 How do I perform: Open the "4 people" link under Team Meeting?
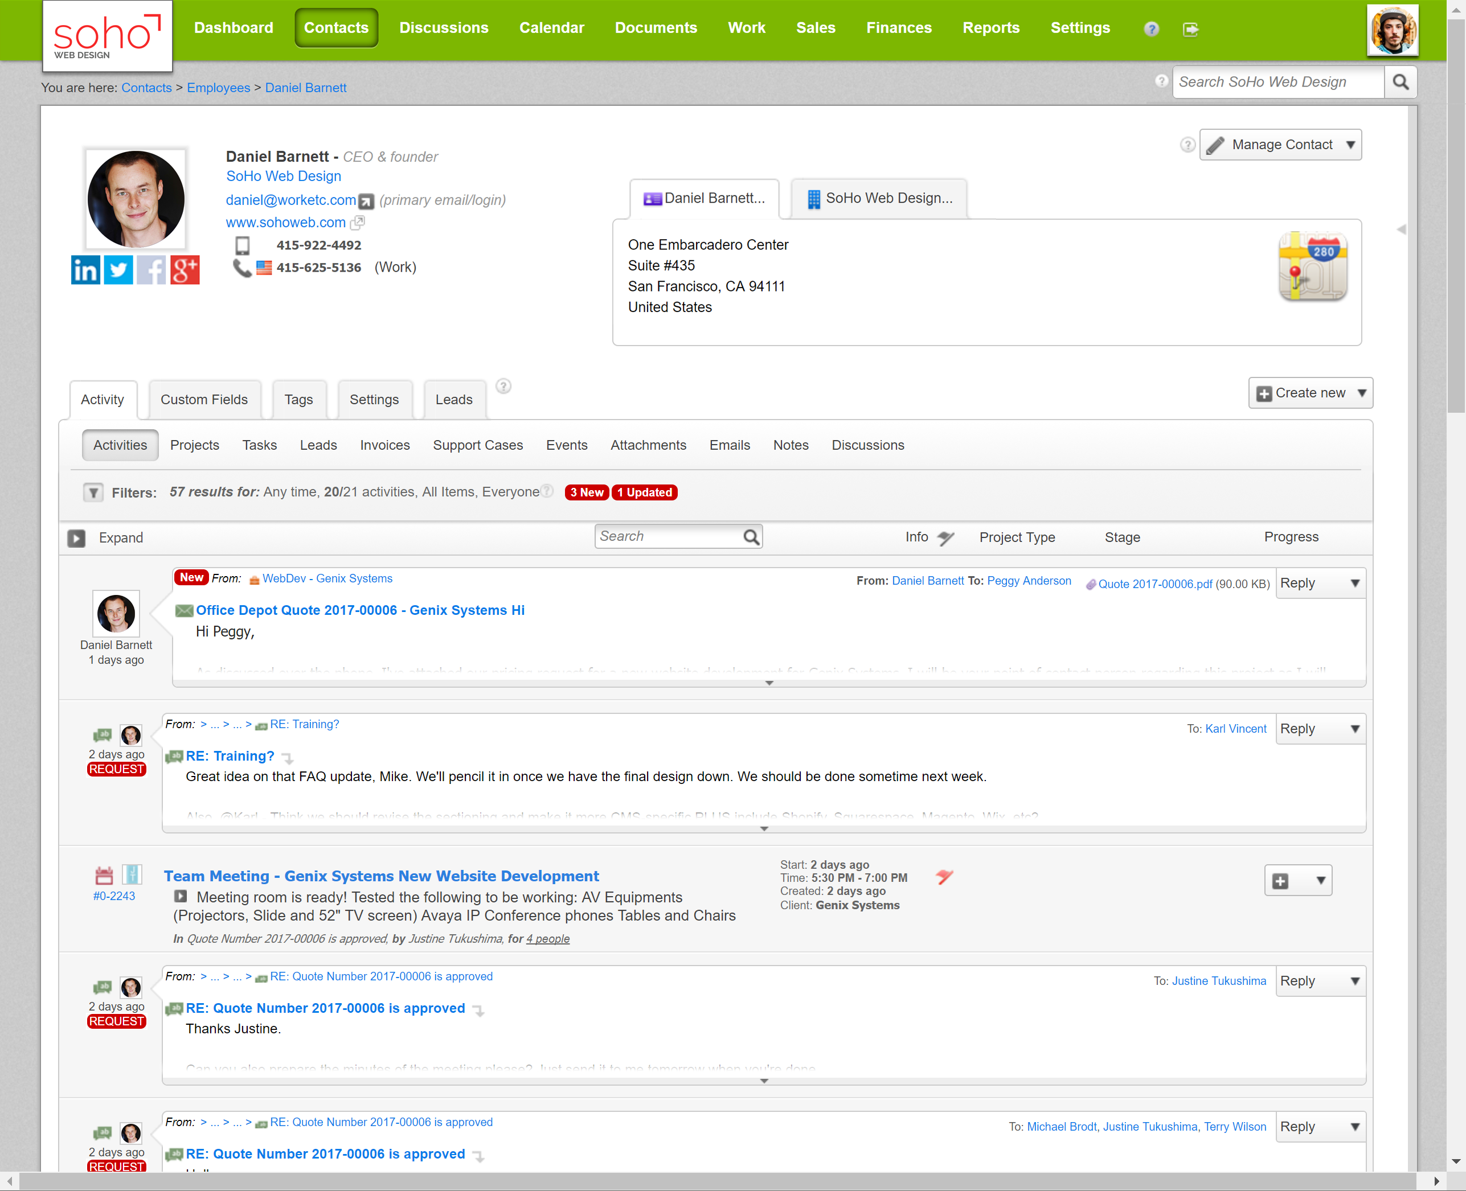pos(547,939)
